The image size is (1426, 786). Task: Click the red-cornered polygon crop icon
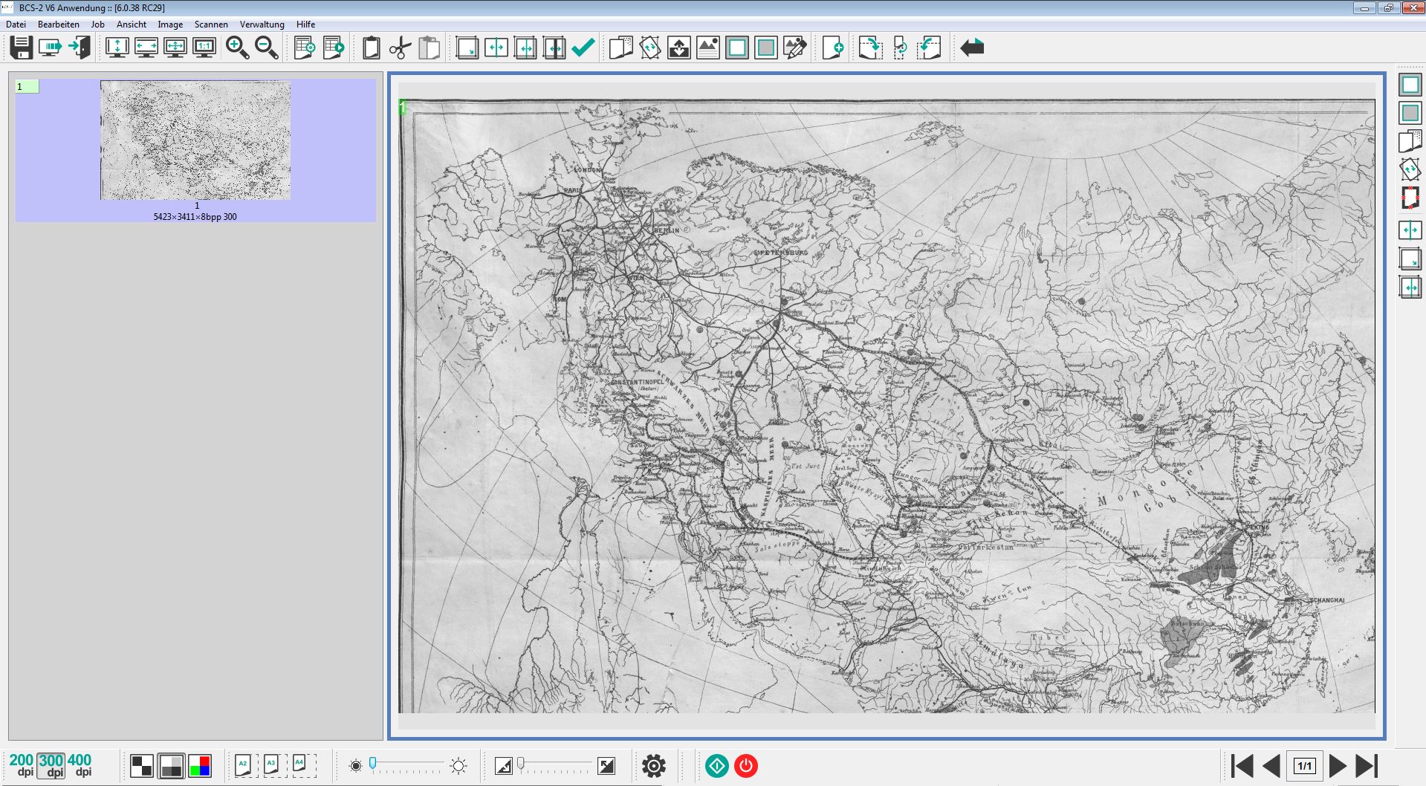(1410, 198)
